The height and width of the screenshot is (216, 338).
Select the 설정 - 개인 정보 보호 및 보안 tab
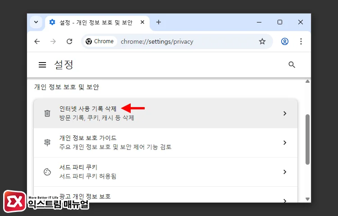[97, 22]
